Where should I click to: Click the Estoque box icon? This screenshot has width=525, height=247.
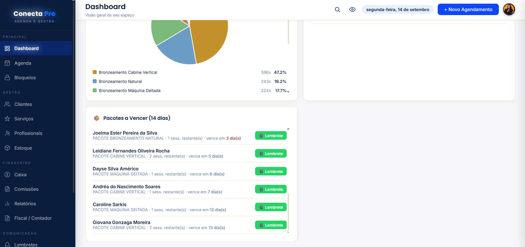tap(7, 148)
